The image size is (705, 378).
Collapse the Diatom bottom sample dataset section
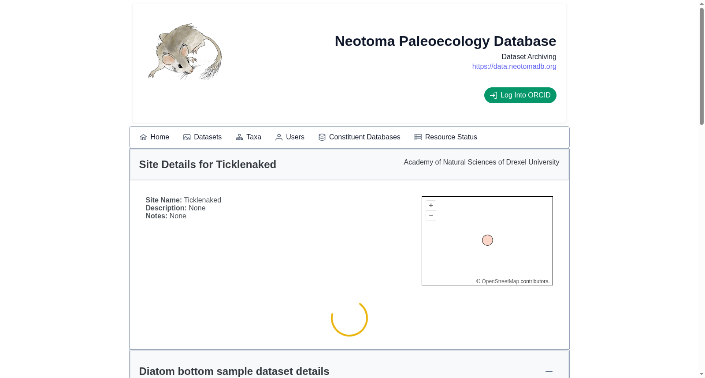pyautogui.click(x=549, y=371)
